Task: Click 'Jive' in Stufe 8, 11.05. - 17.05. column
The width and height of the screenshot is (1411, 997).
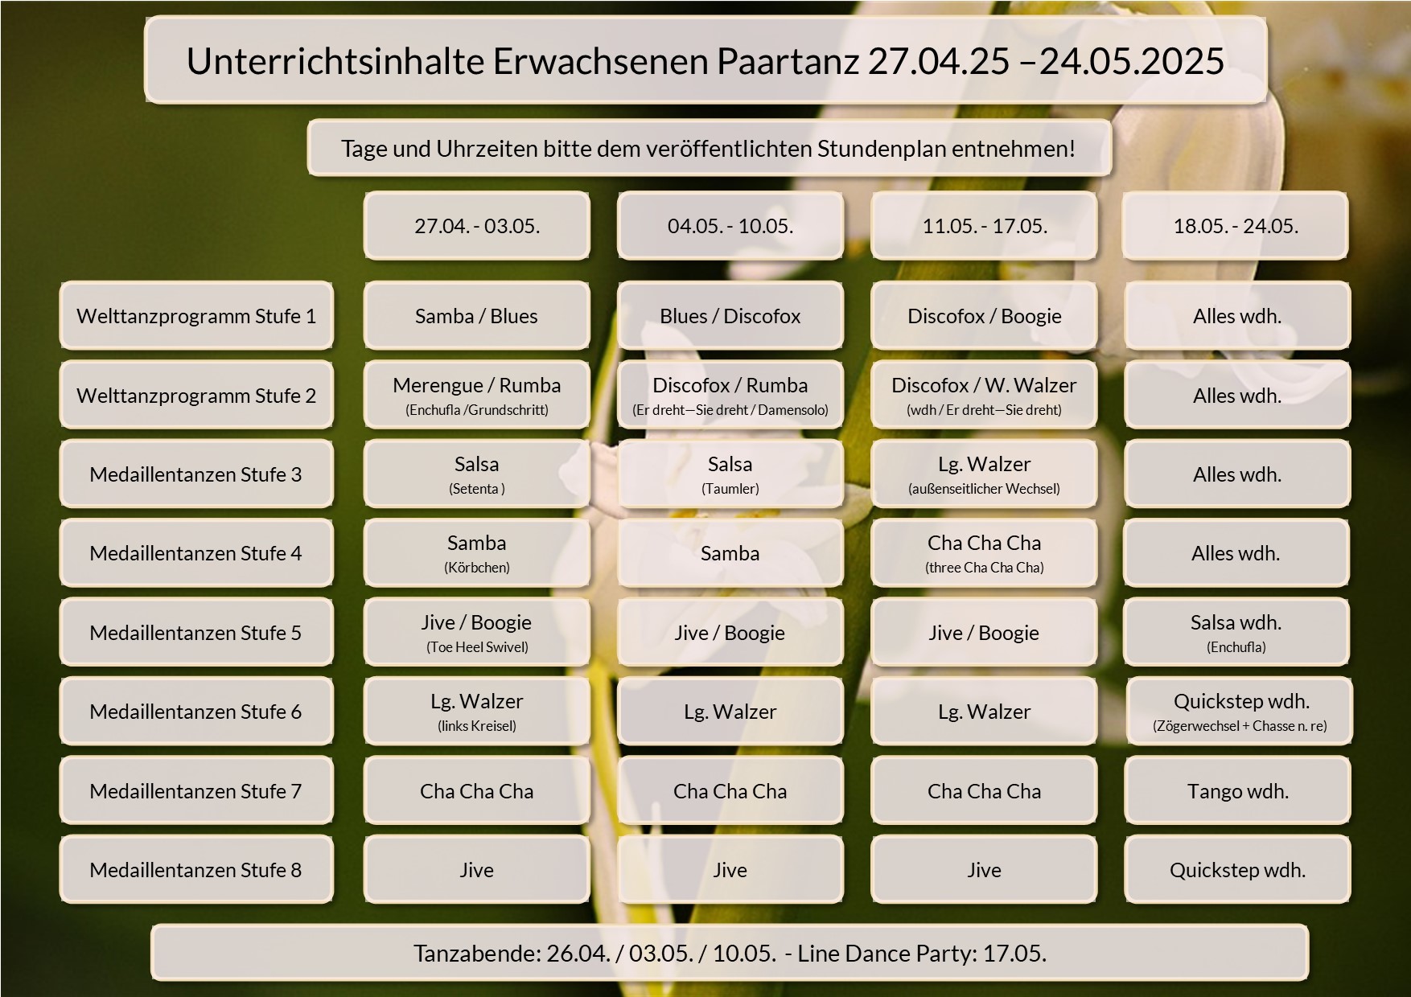Action: [x=984, y=869]
